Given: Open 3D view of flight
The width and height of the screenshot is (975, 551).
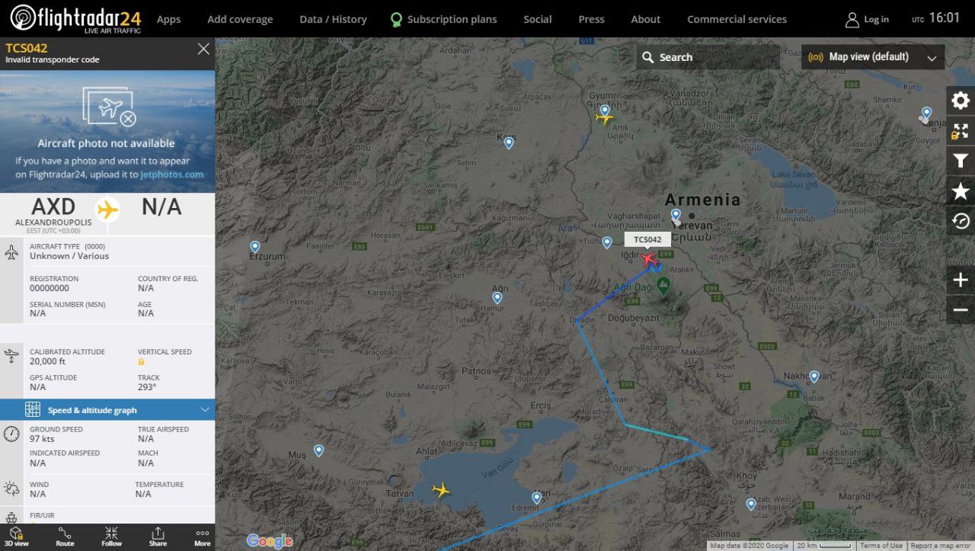Looking at the screenshot, I should (16, 537).
